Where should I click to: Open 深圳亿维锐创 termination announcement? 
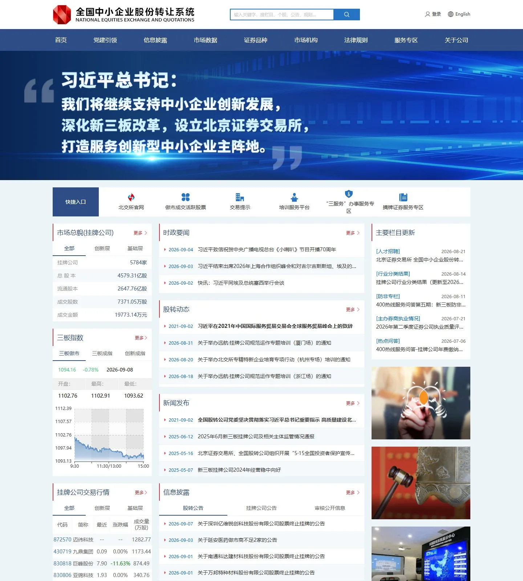[x=261, y=524]
